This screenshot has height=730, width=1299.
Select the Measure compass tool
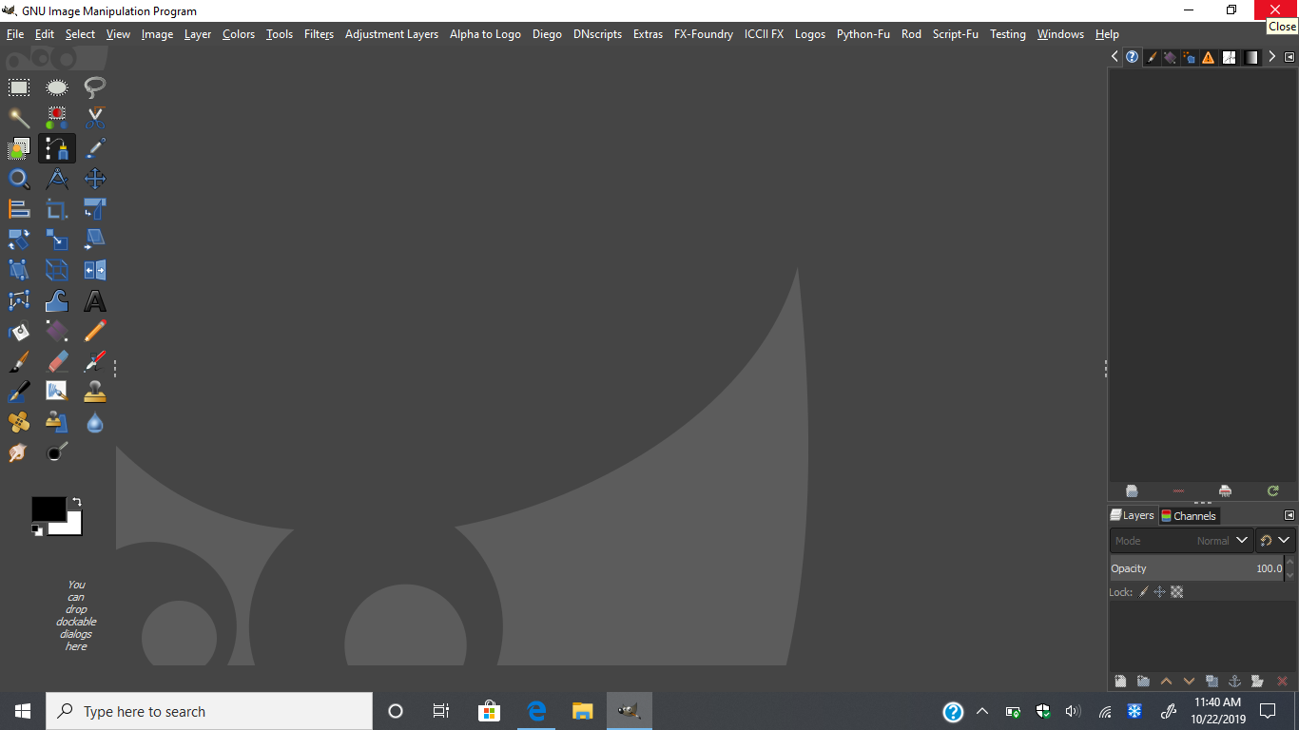[x=57, y=179]
